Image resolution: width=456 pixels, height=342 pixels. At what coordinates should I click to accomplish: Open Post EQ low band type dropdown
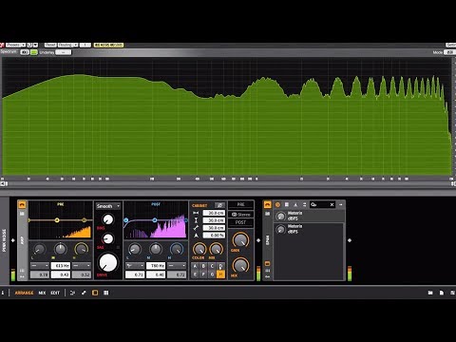pos(135,265)
